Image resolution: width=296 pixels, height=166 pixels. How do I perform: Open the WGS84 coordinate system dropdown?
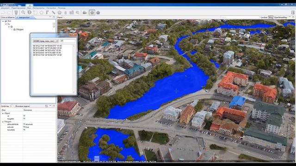point(45,41)
